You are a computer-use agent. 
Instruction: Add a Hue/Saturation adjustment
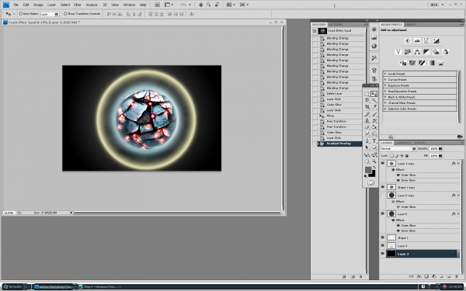click(408, 52)
